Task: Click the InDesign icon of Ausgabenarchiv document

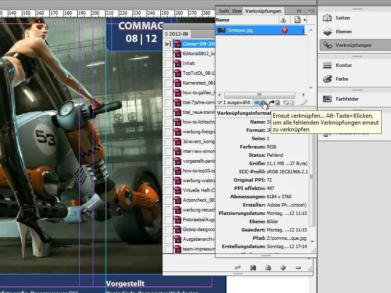Action: tap(177, 239)
